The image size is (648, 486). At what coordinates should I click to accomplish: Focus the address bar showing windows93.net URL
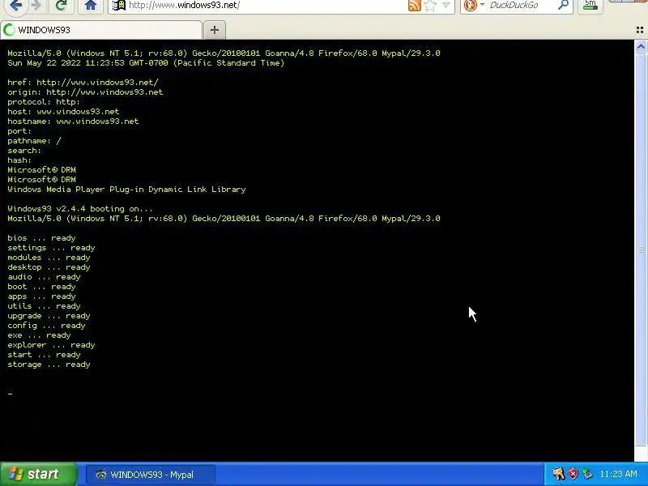pos(265,5)
